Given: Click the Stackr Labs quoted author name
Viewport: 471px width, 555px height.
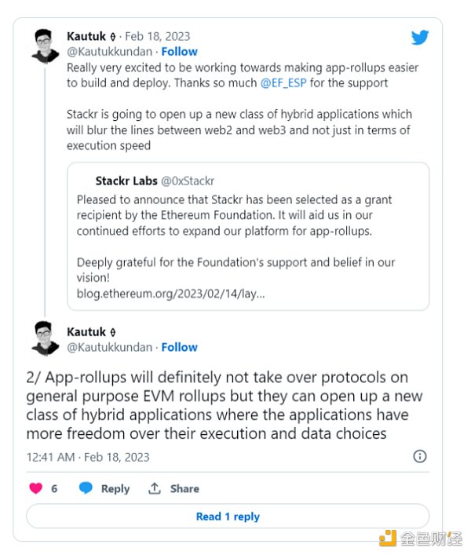Looking at the screenshot, I should coord(126,181).
